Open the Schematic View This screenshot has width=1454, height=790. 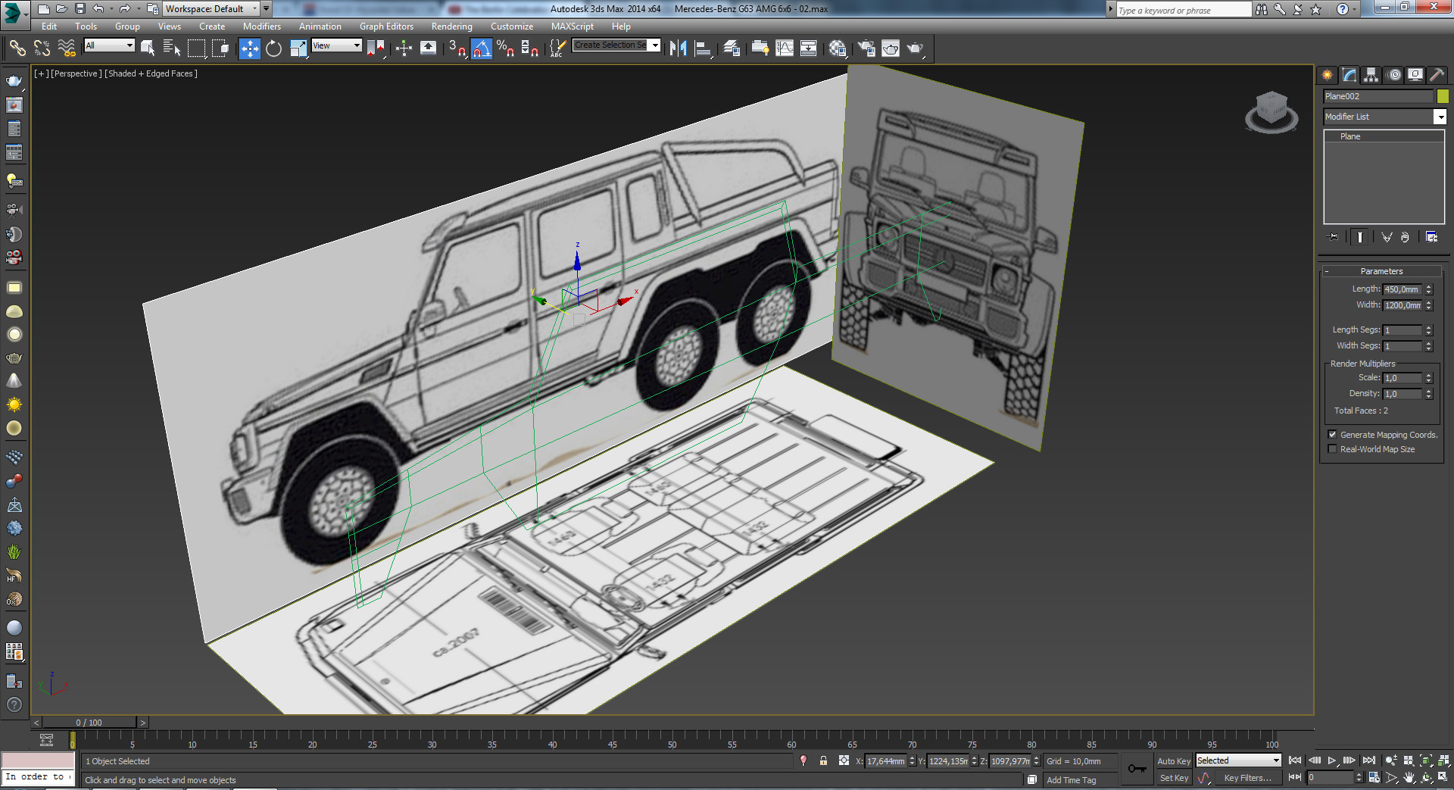809,48
